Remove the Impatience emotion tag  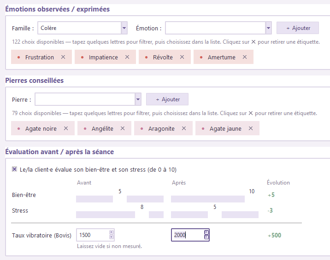127,57
